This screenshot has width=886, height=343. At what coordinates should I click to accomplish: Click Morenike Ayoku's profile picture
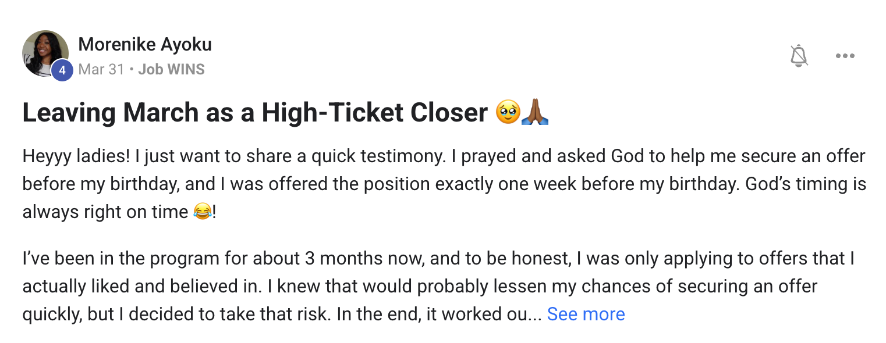[x=45, y=53]
